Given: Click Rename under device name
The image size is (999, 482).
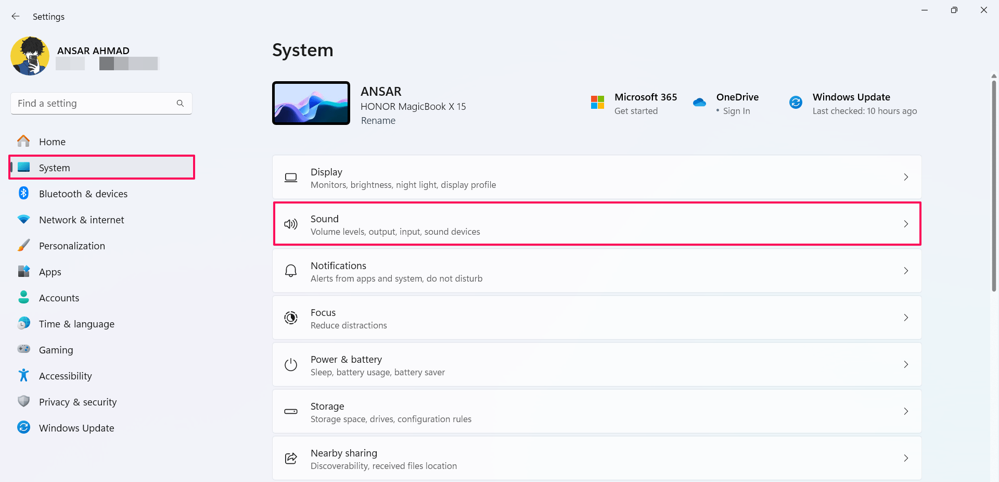Looking at the screenshot, I should [378, 121].
